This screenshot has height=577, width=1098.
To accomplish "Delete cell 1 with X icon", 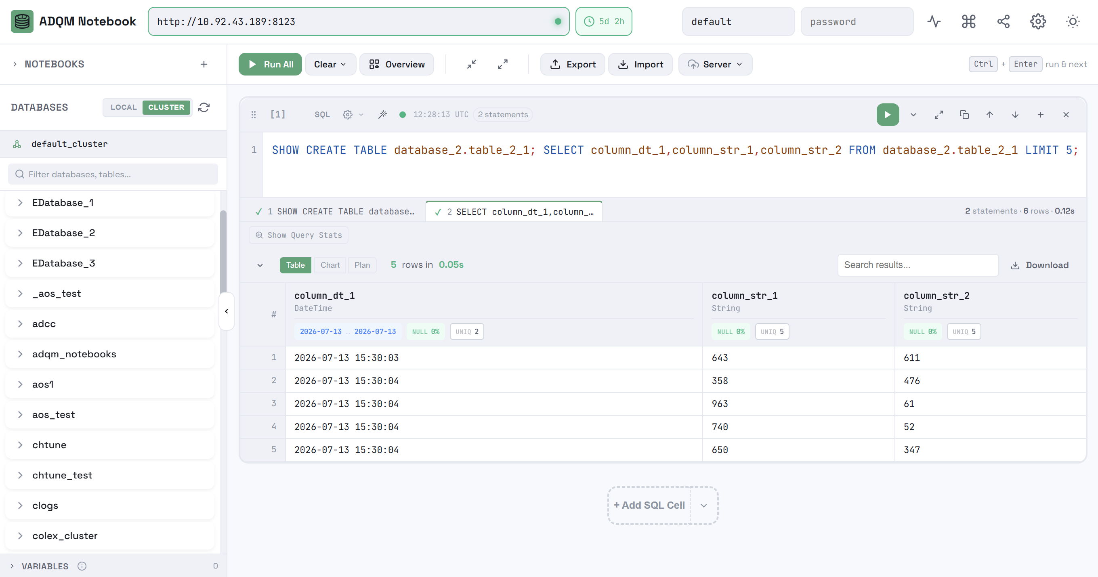I will (x=1066, y=115).
